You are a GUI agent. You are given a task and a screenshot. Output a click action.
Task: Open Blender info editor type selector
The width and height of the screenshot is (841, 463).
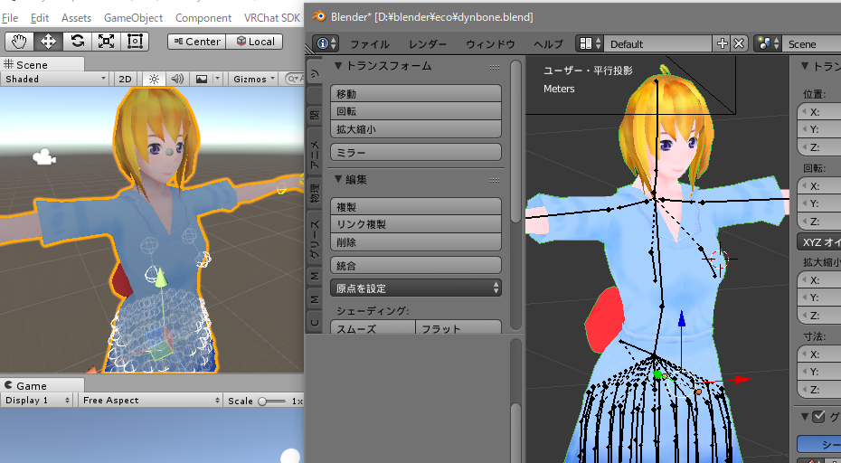326,43
